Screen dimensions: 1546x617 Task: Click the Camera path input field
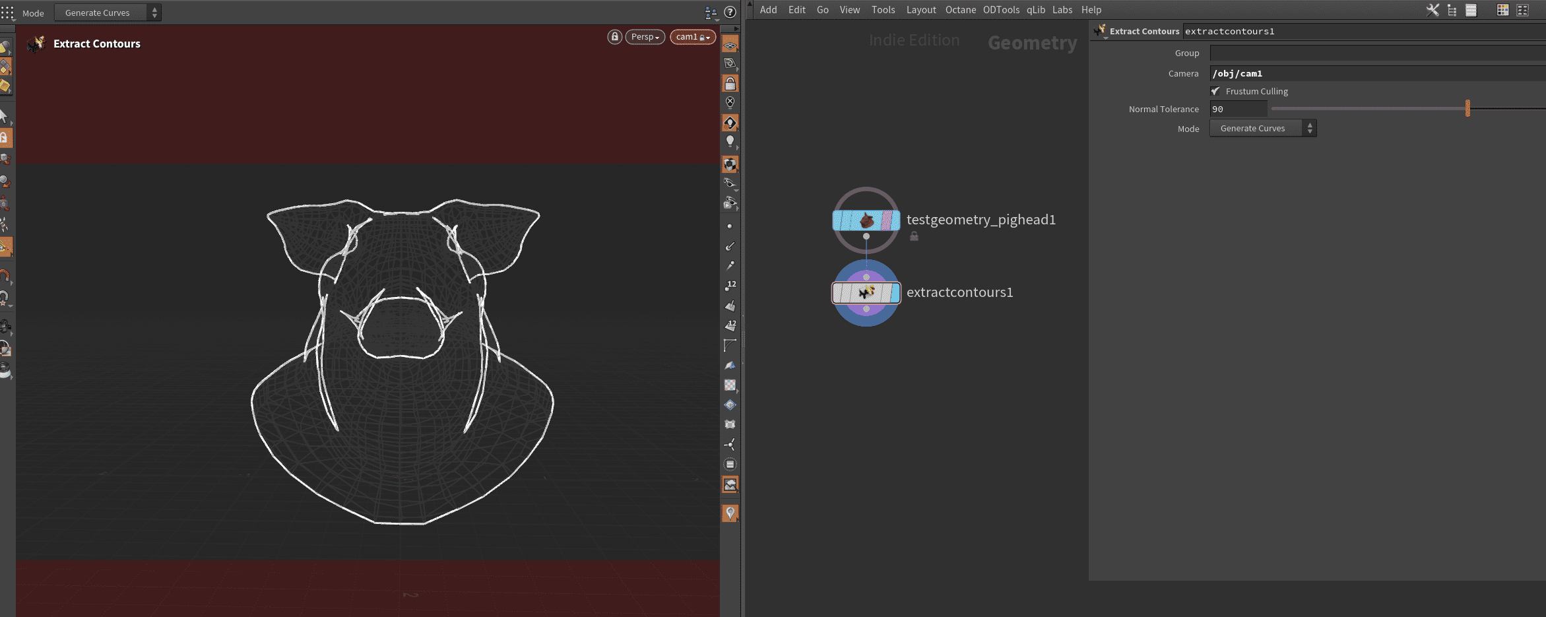click(x=1372, y=73)
